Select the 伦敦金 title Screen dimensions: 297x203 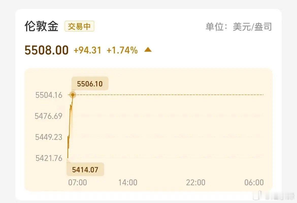point(42,26)
